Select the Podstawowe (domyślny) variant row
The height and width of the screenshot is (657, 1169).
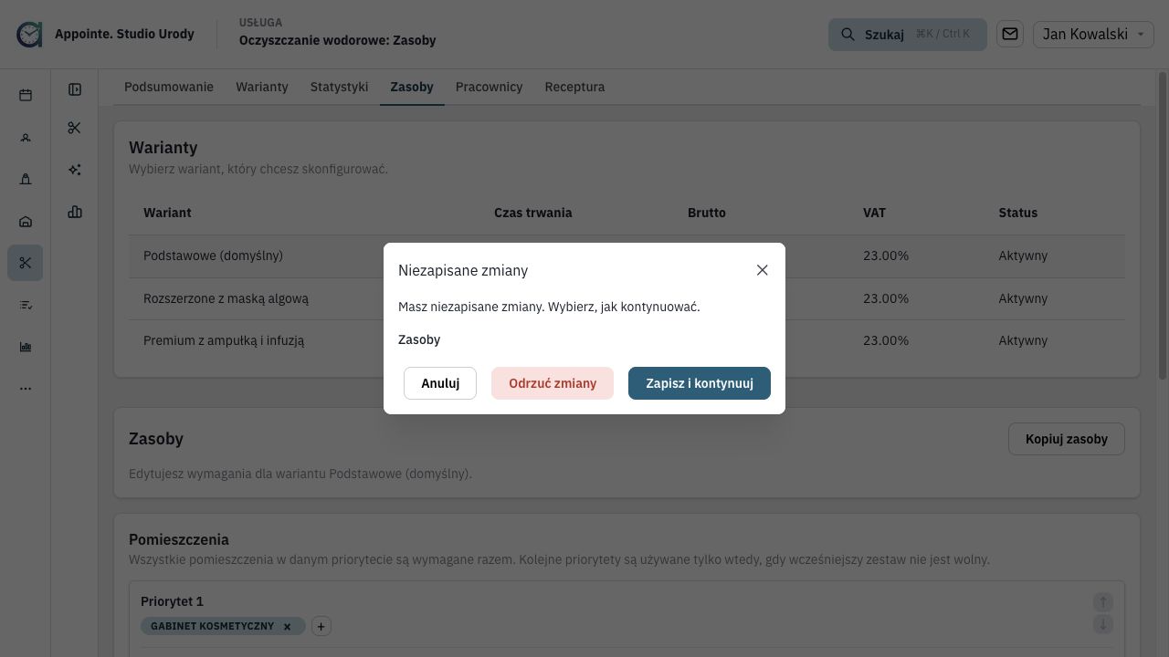click(x=627, y=255)
